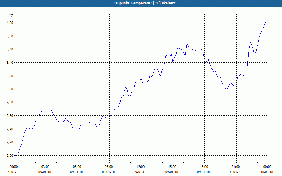Click the 09:00 time axis label
282x176 pixels.
click(109, 167)
